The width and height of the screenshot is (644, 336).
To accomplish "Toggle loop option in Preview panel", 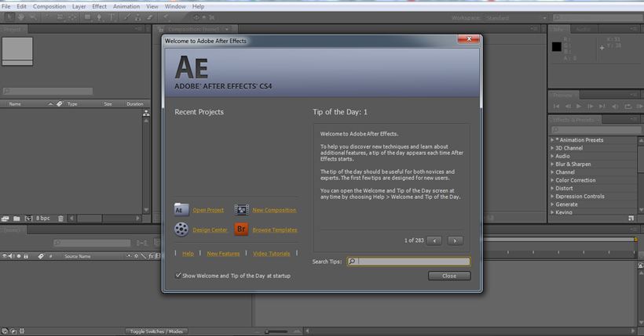I will [x=628, y=107].
